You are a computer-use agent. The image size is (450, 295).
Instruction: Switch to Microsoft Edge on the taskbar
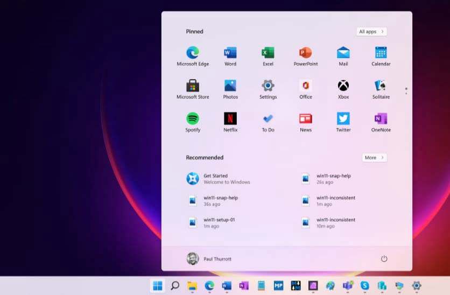click(209, 285)
